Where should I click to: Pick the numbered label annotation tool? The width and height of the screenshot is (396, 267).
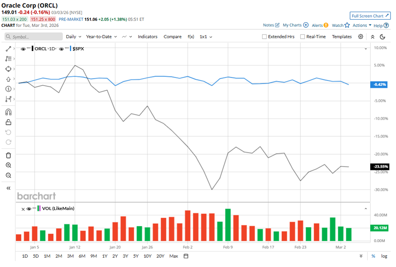[x=8, y=89]
